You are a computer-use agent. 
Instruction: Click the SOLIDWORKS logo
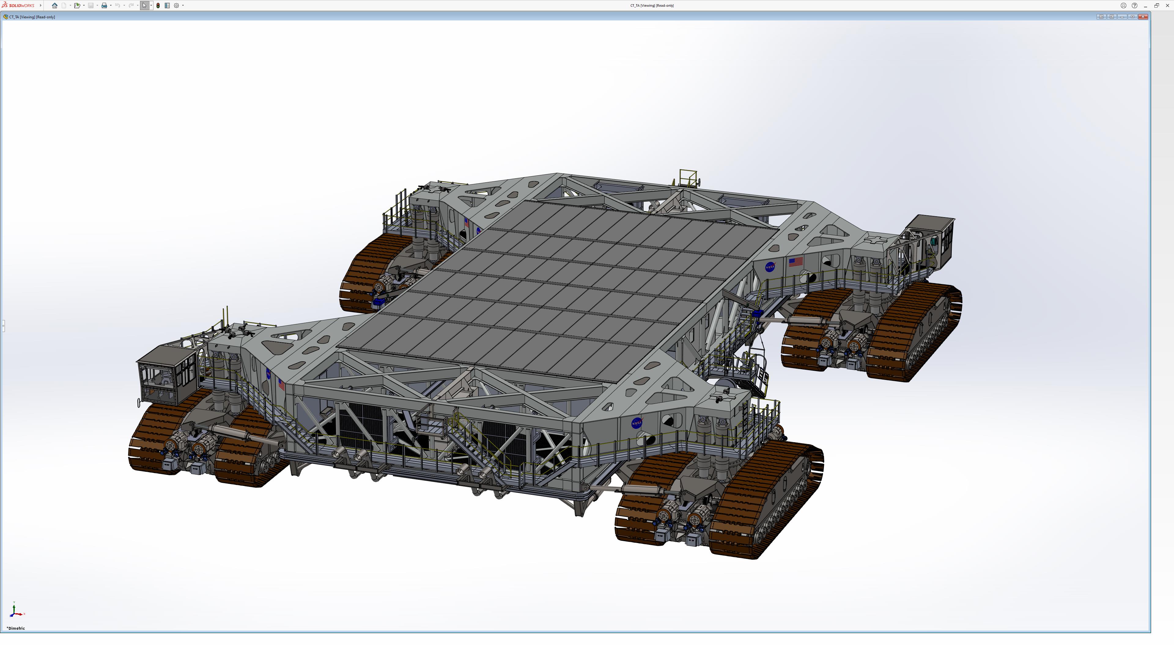[x=18, y=5]
